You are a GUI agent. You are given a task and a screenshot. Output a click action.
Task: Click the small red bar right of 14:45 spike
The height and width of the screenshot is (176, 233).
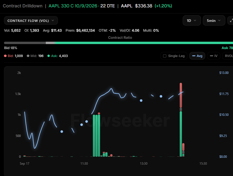click(183, 147)
